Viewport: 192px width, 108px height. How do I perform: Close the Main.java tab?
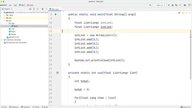[60, 9]
